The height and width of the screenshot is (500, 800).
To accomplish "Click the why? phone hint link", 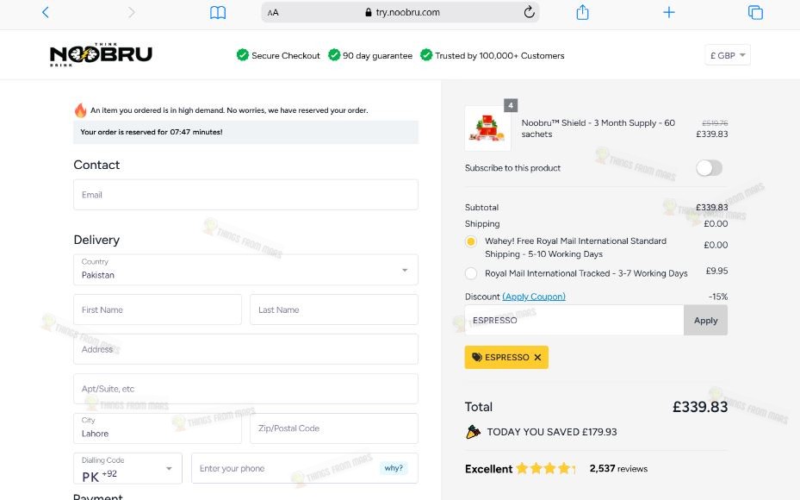I will (x=394, y=468).
